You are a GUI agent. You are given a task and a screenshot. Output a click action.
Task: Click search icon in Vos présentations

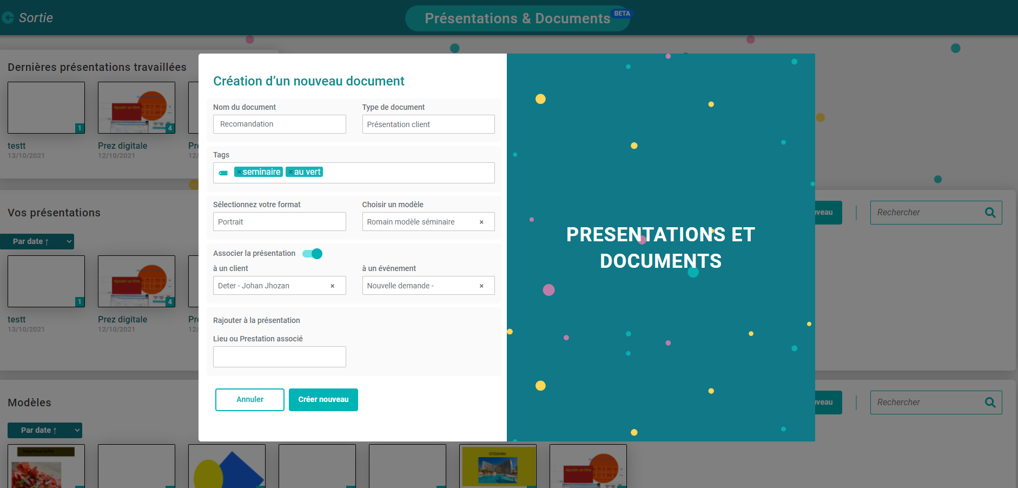pos(990,213)
